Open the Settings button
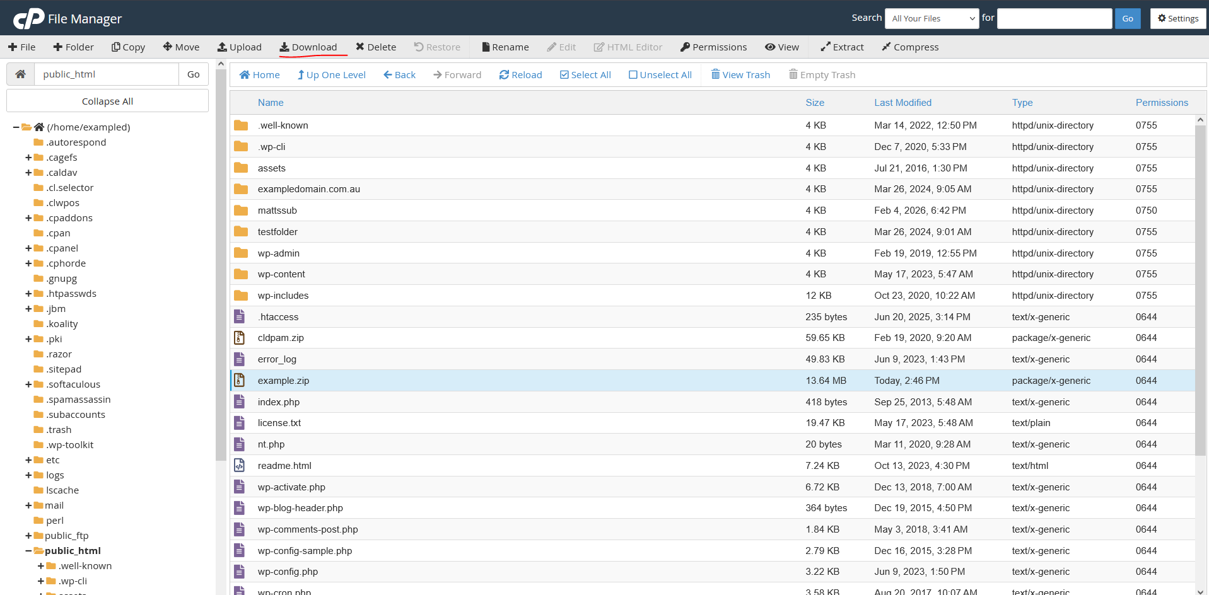 pyautogui.click(x=1177, y=19)
